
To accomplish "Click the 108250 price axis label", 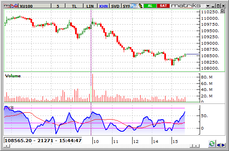I will 210,62.
